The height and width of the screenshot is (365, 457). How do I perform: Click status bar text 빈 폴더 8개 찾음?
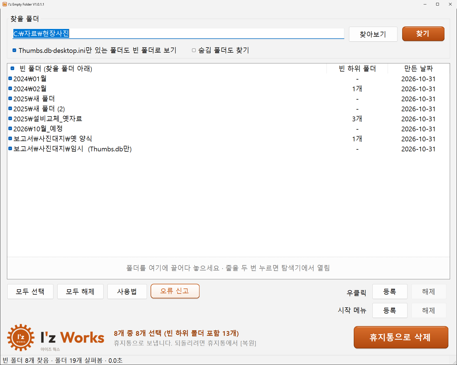tap(26, 361)
